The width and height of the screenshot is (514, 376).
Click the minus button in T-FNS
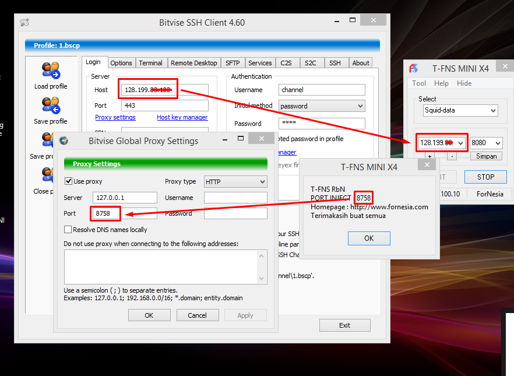tap(452, 156)
